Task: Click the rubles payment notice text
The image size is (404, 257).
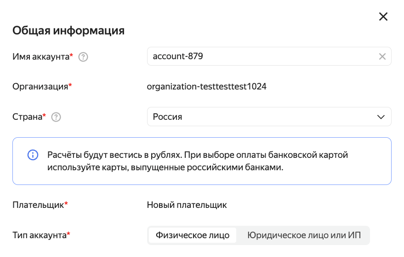Action: [198, 161]
